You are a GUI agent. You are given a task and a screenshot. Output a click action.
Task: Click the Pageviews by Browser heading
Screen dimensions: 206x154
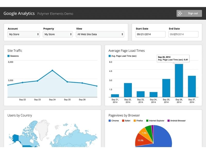[124, 115]
